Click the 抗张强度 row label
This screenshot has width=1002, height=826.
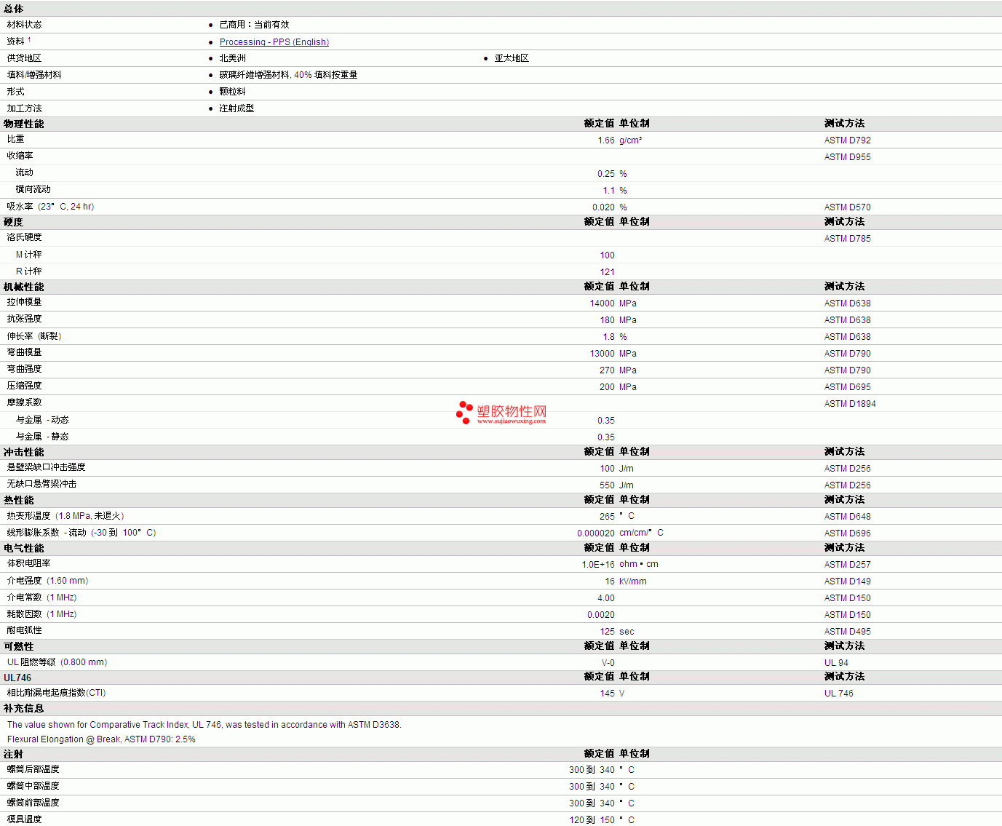(24, 319)
